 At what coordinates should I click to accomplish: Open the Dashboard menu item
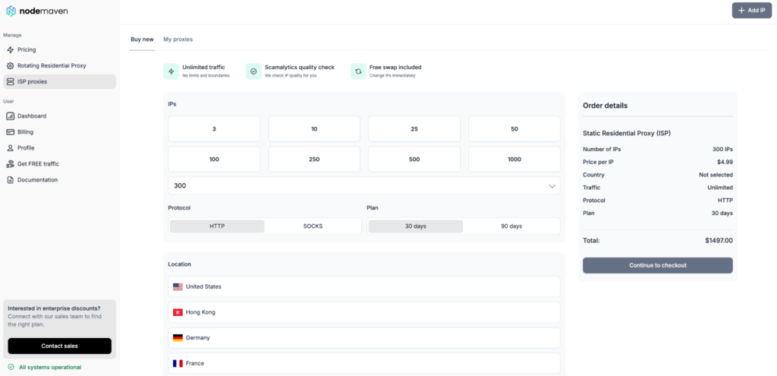[x=59, y=116]
